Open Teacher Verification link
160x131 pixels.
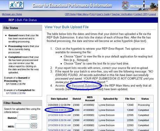pos(122,14)
